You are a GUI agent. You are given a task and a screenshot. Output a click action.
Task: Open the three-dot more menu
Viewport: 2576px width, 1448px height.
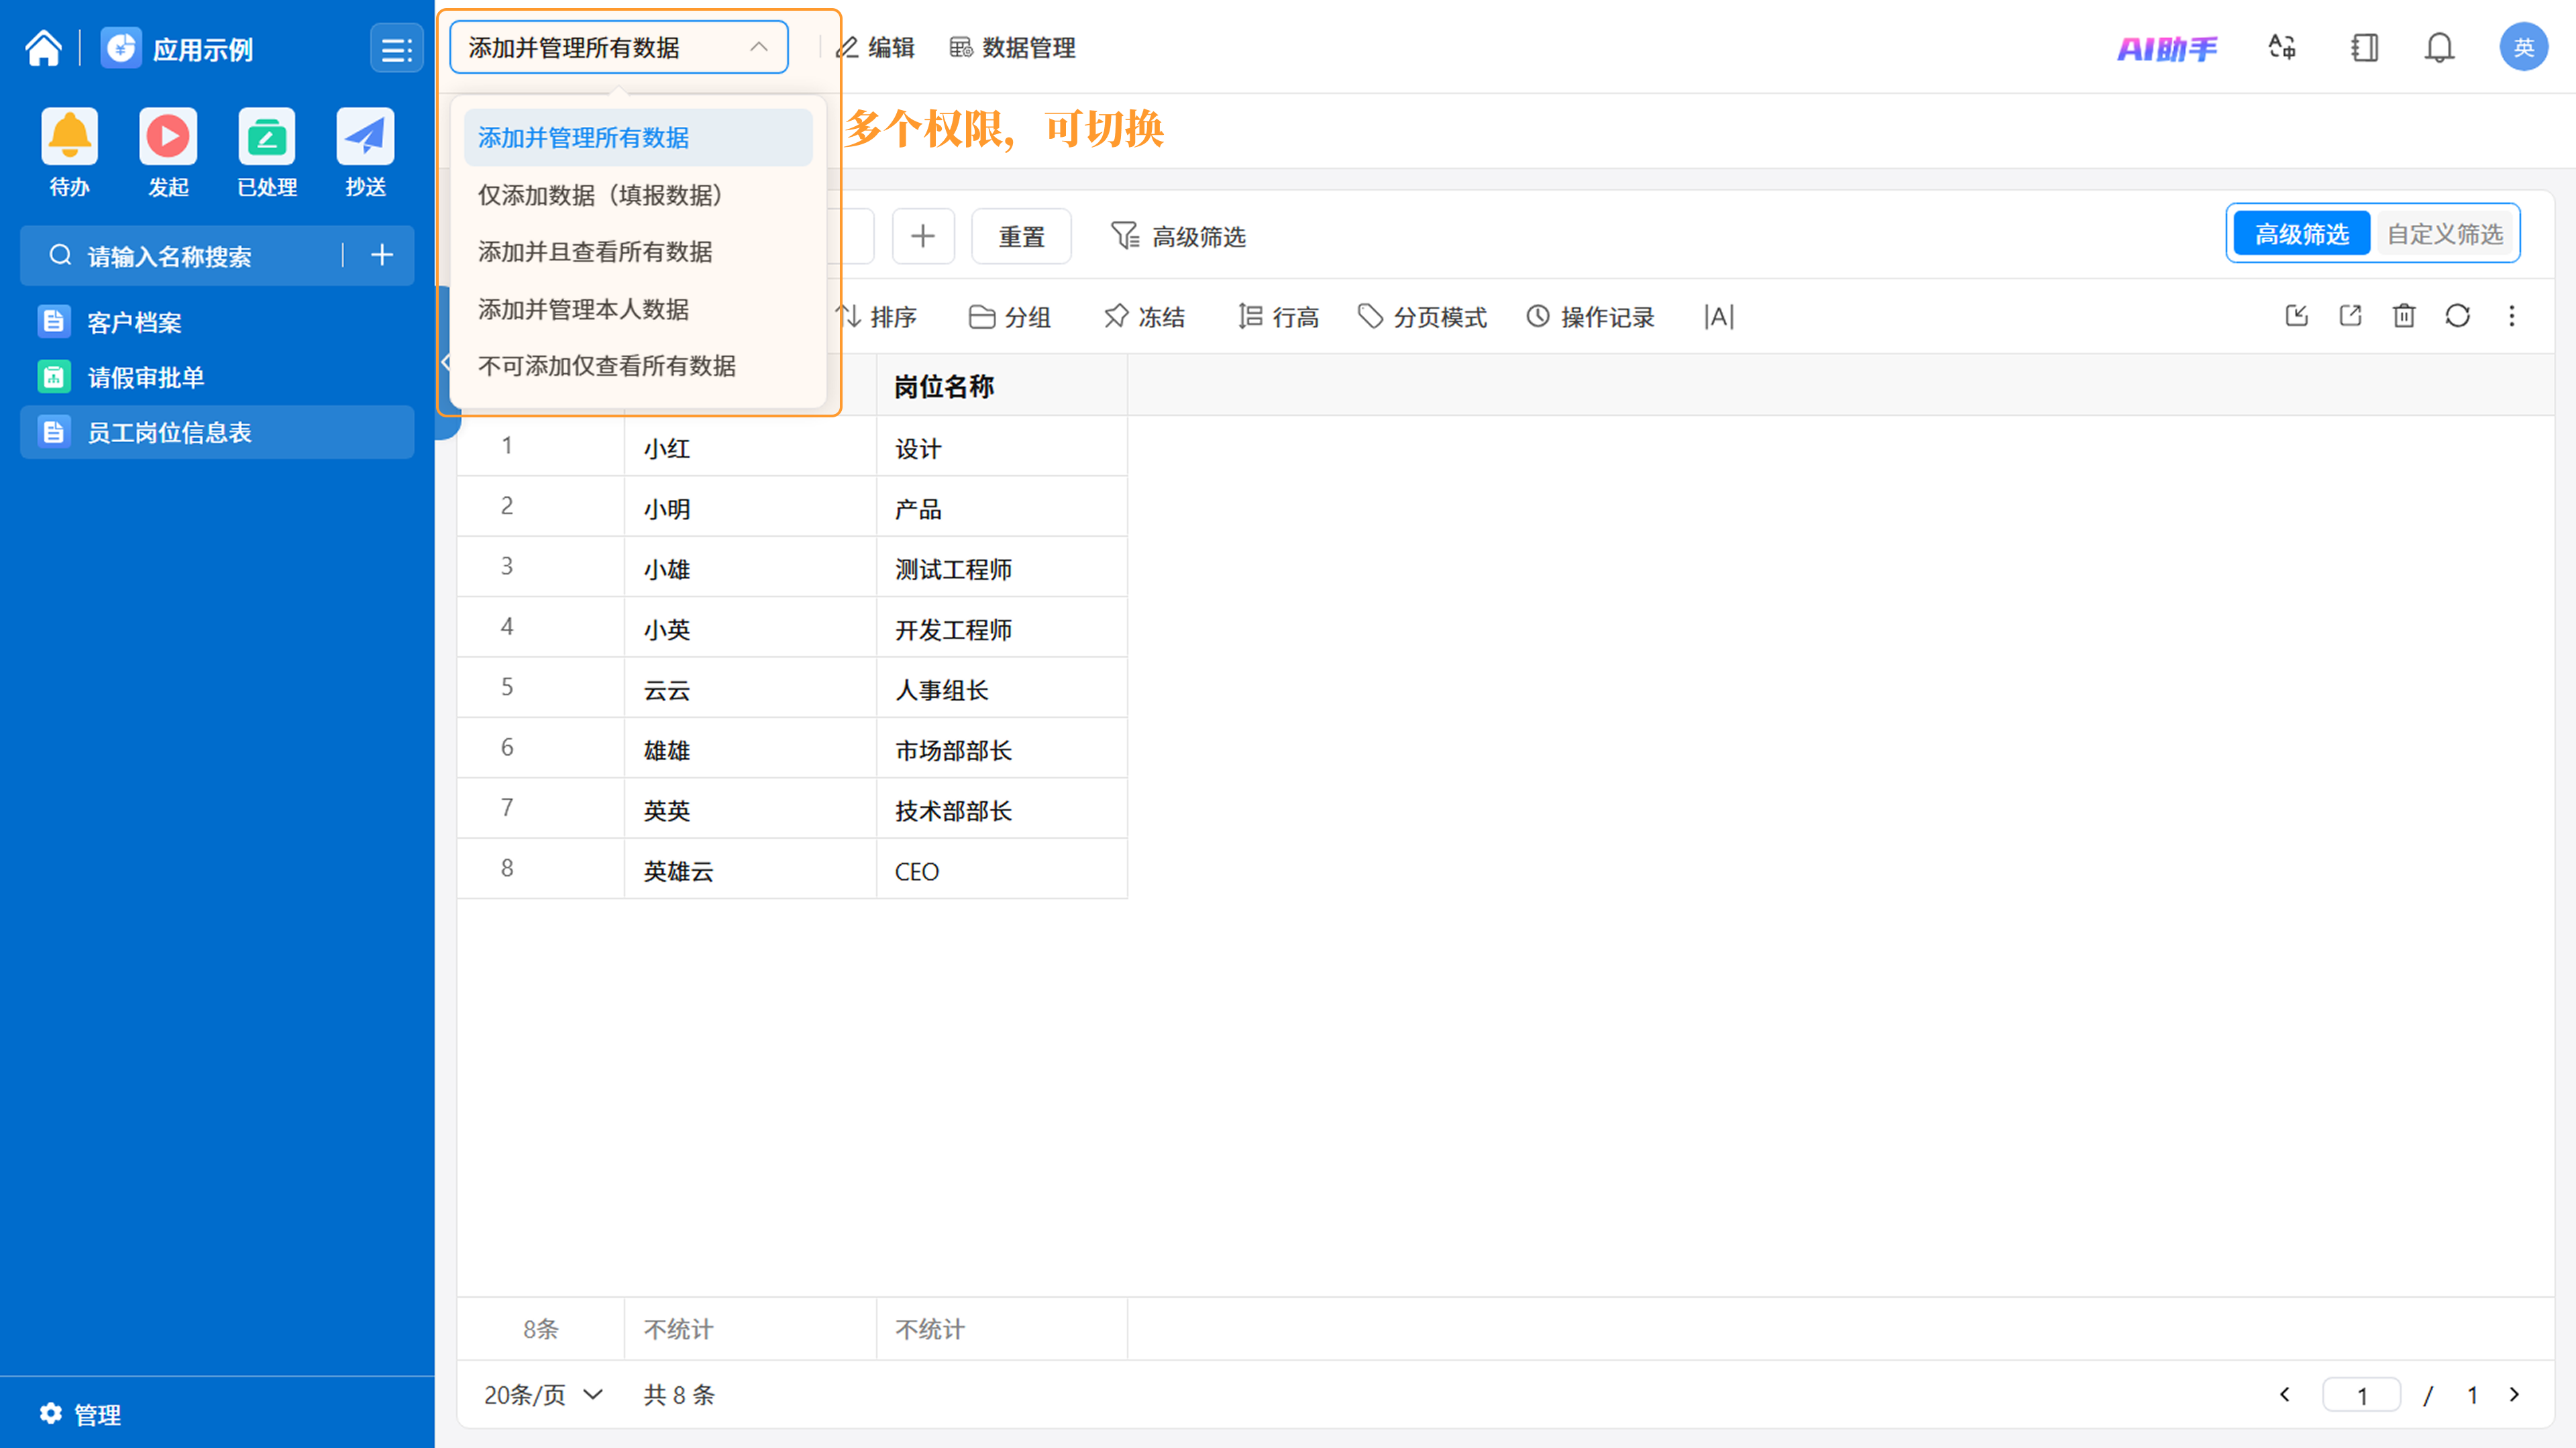[2512, 316]
